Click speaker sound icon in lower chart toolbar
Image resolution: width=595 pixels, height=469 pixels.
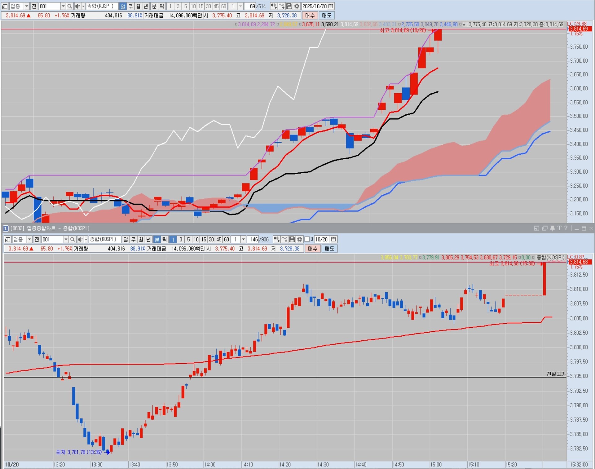tap(80, 239)
